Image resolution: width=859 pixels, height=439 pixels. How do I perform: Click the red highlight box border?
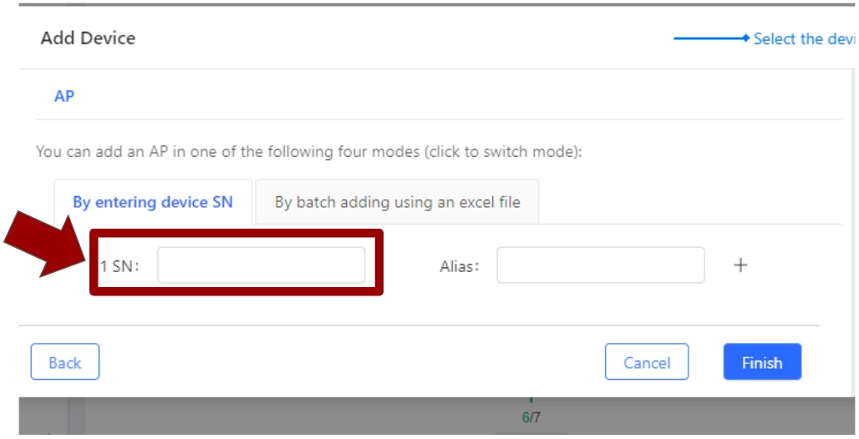point(236,234)
